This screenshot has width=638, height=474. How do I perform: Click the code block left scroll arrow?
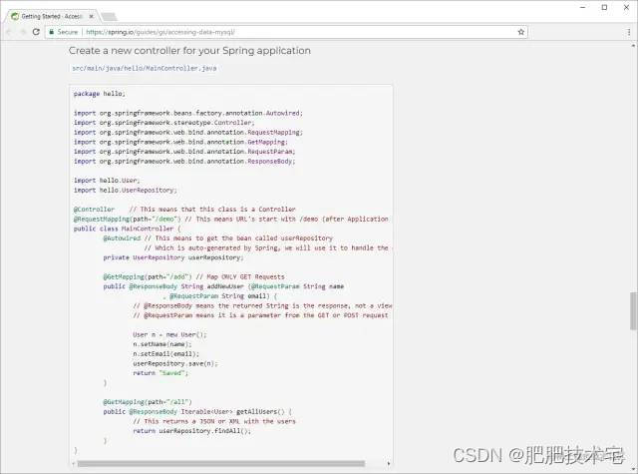(x=73, y=463)
